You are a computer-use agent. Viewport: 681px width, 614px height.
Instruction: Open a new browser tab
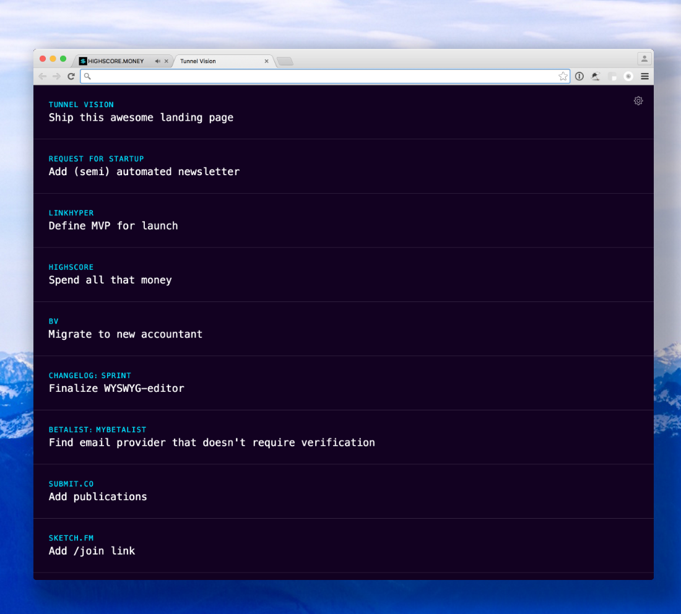coord(285,61)
